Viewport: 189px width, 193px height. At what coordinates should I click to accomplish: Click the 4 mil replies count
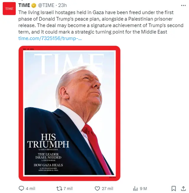[x=31, y=189]
